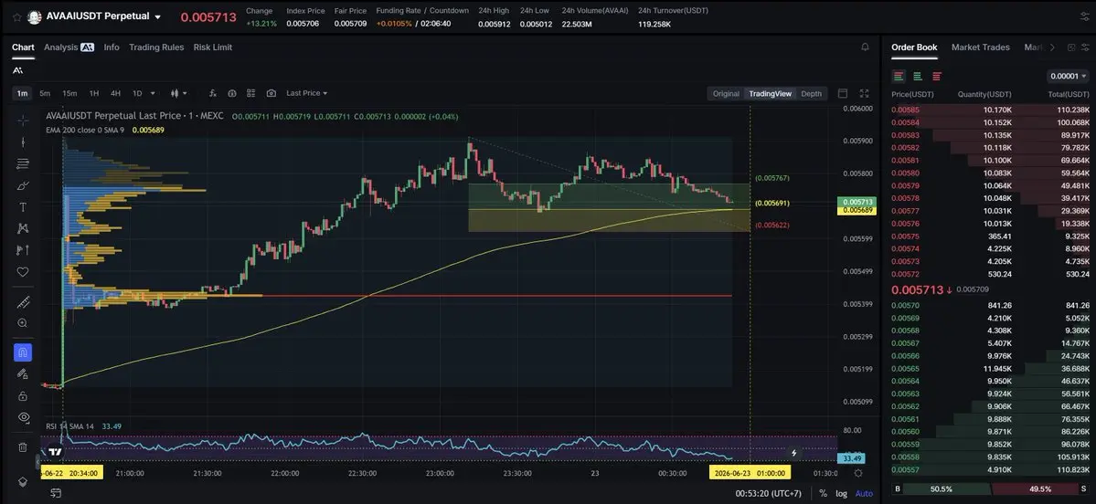Toggle Auto scale button

pyautogui.click(x=864, y=494)
